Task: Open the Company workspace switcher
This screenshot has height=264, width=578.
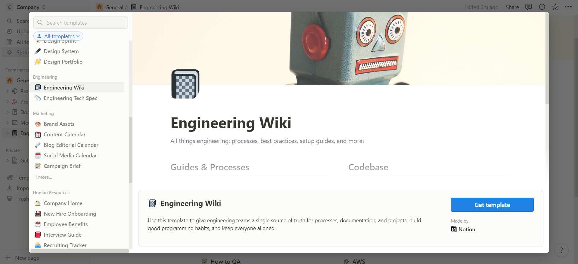Action: 26,7
